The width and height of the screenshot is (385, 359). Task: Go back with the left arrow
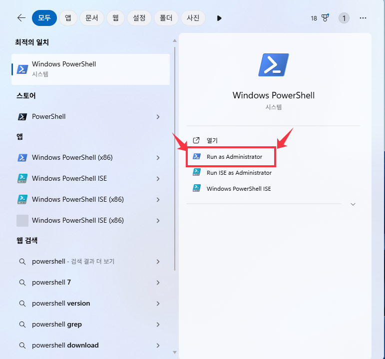coord(21,18)
